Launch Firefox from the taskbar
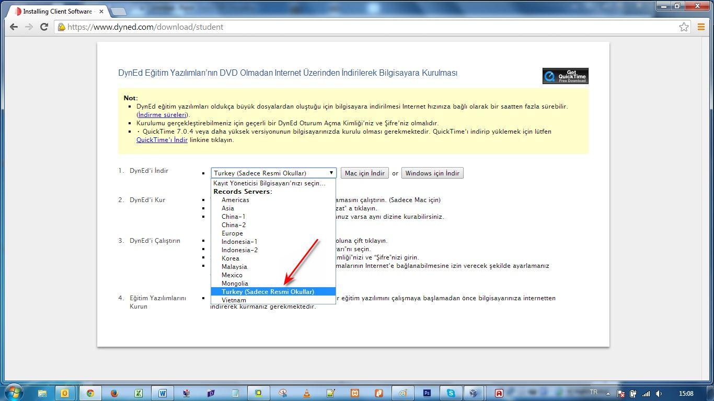 click(x=114, y=393)
